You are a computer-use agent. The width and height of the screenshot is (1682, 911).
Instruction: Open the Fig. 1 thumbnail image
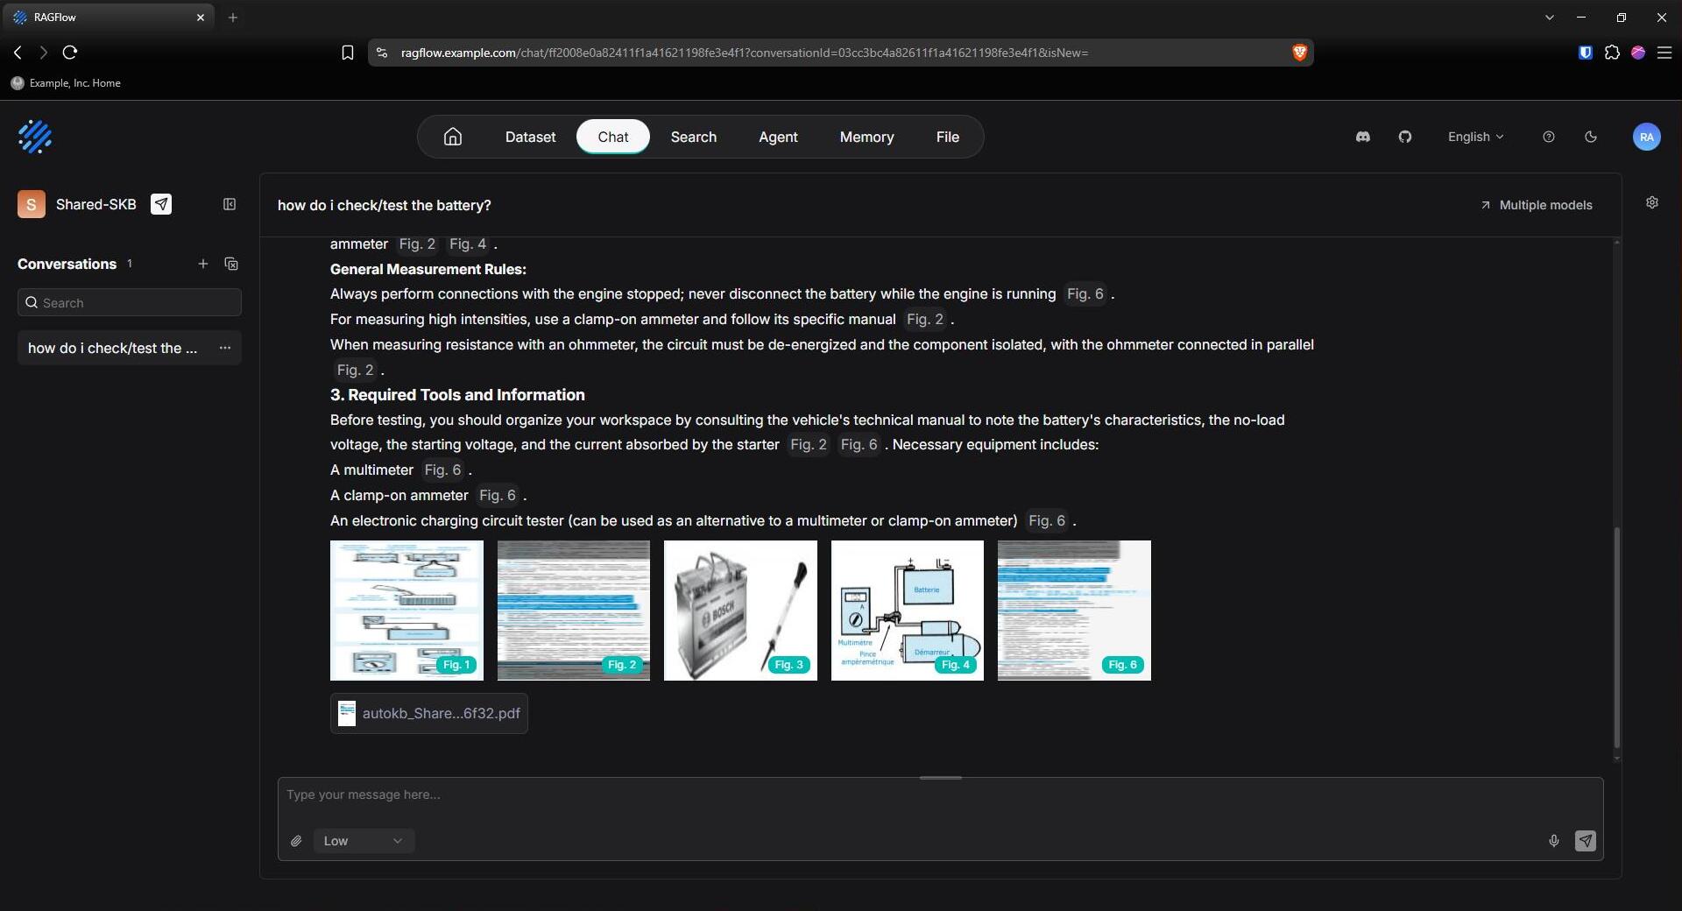point(406,611)
